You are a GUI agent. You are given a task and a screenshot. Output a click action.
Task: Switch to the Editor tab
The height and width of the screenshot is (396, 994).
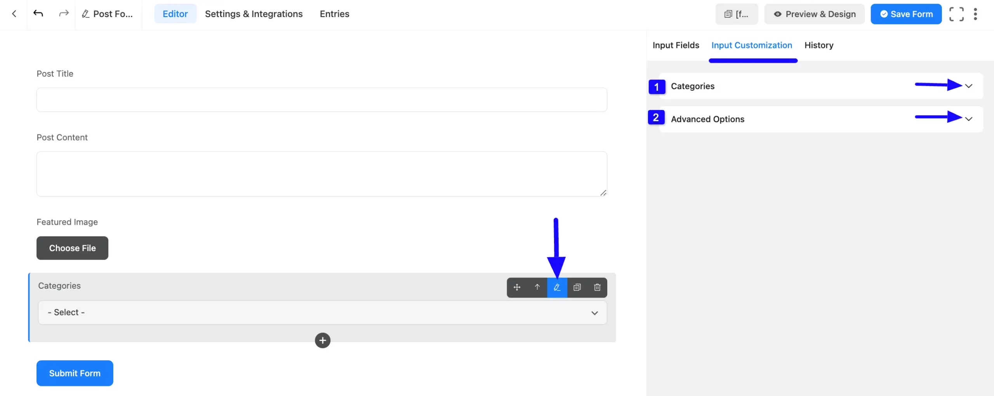(x=175, y=14)
